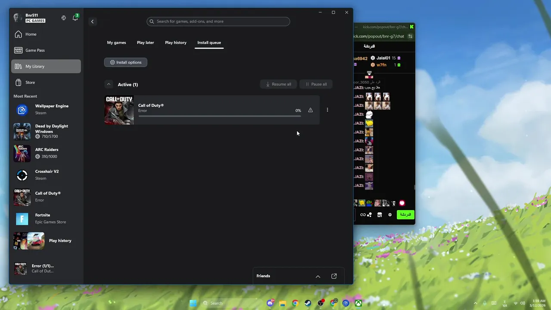Open Wallpaper Engine from Most Recent
The width and height of the screenshot is (551, 310).
tap(46, 109)
